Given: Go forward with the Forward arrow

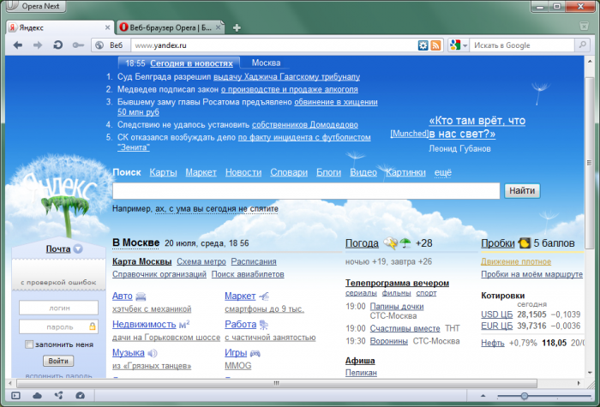Looking at the screenshot, I should [x=38, y=45].
